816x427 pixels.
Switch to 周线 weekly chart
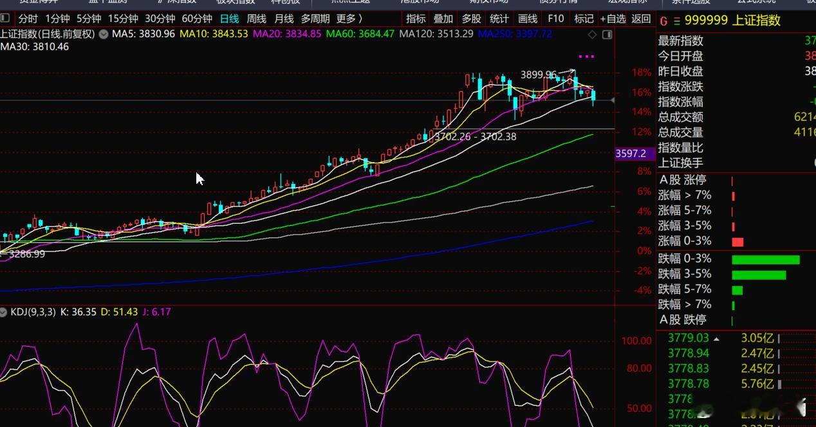click(256, 19)
